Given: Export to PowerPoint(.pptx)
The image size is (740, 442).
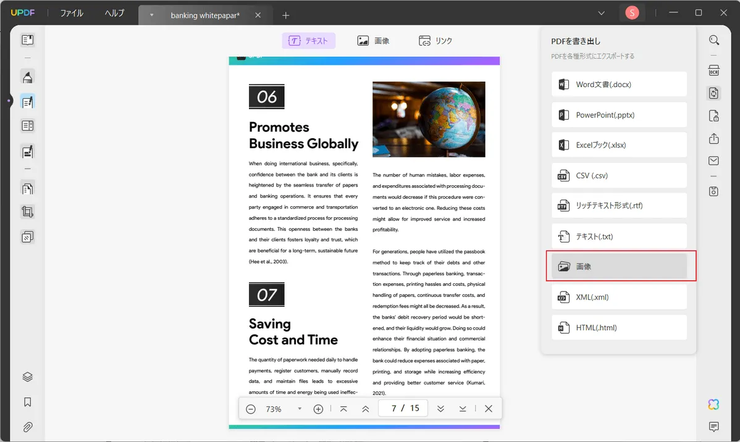Looking at the screenshot, I should pos(619,115).
